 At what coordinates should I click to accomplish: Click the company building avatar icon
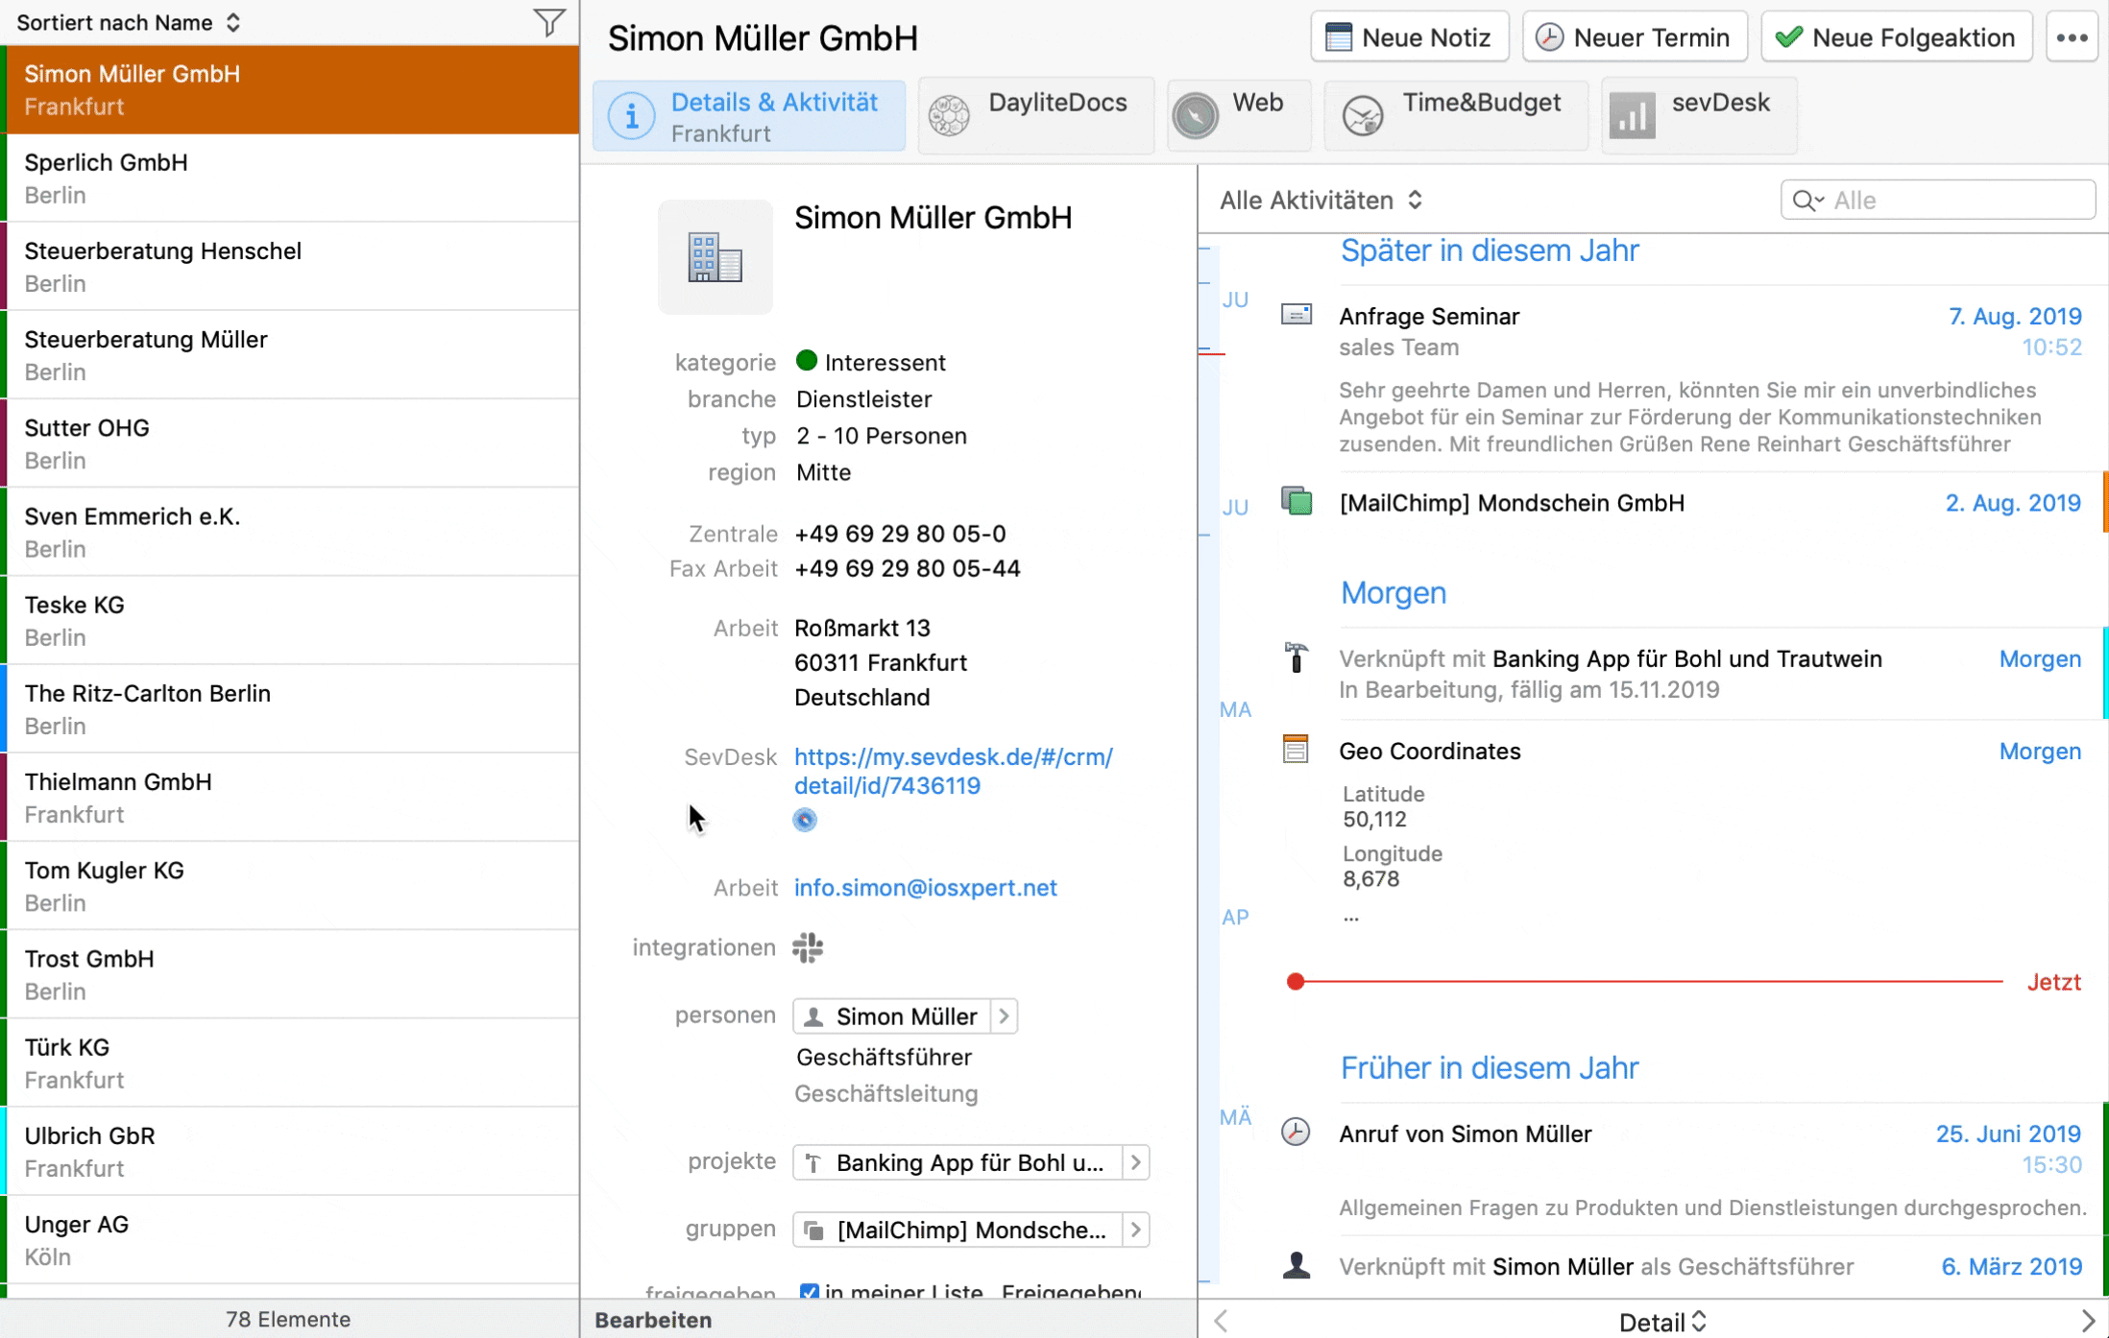[715, 257]
